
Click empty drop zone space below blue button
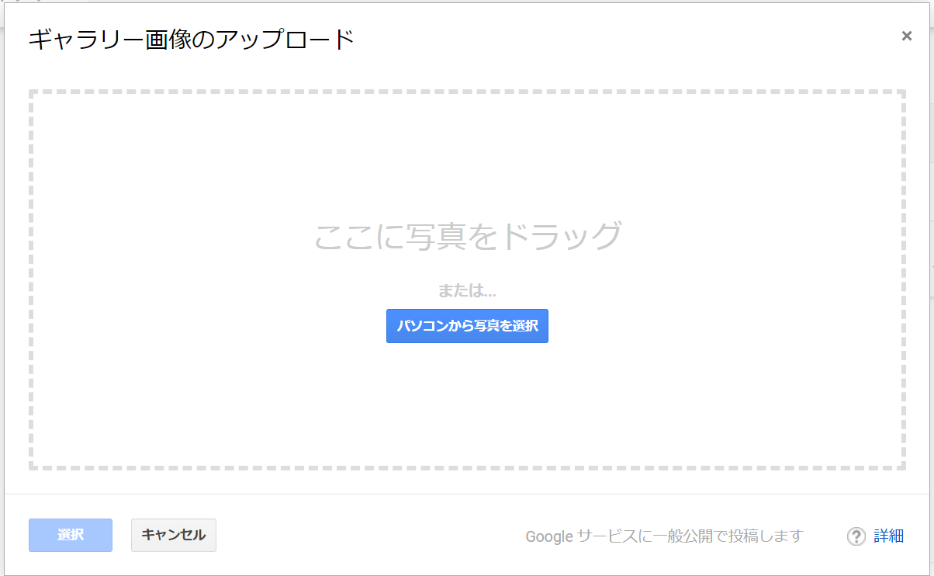467,404
